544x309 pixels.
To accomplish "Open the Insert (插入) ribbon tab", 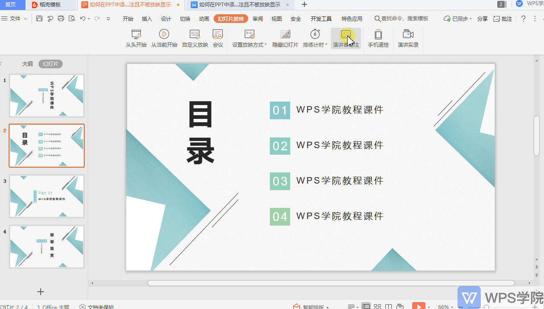I will point(147,19).
